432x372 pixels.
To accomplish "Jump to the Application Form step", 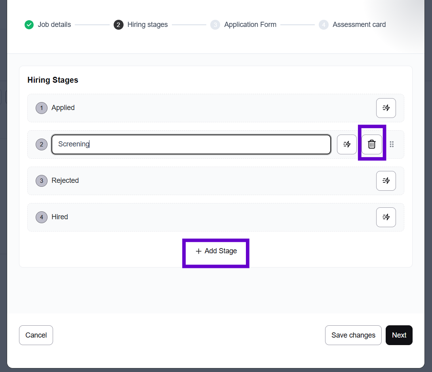I will pyautogui.click(x=250, y=25).
